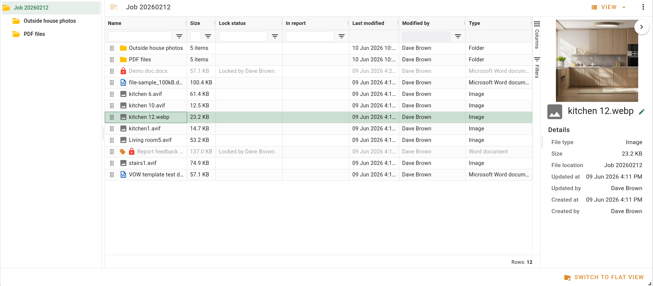The image size is (653, 286).
Task: Click the image icon of Living room5.avif
Action: [x=123, y=140]
